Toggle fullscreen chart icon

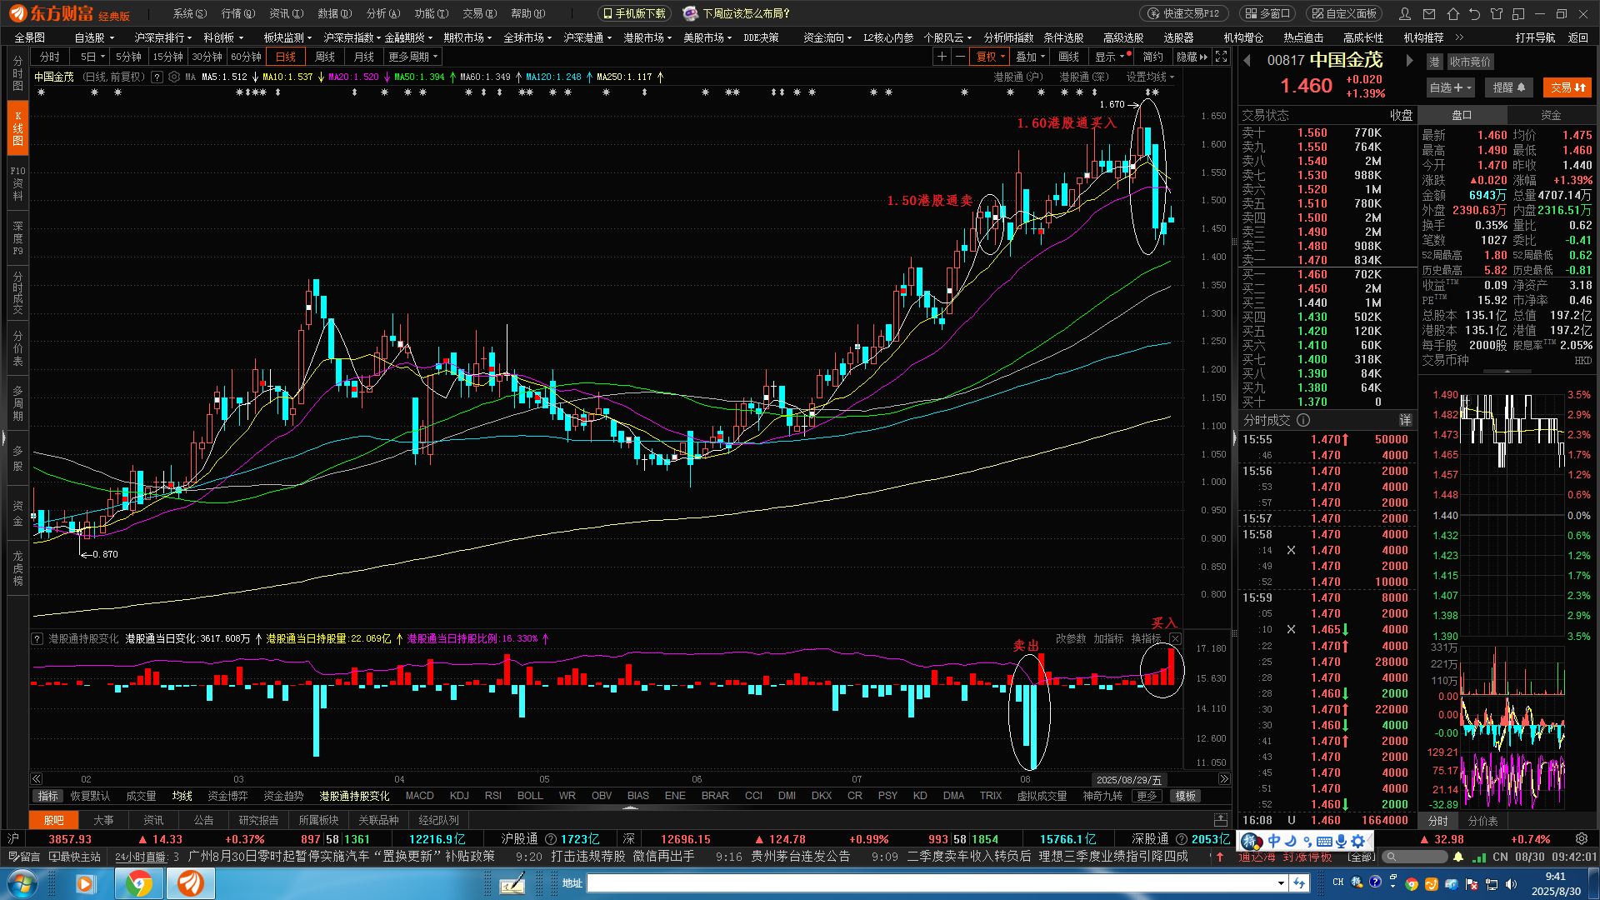[x=1221, y=57]
